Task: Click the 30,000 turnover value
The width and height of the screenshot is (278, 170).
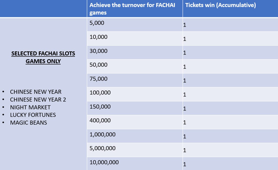Action: pyautogui.click(x=99, y=51)
